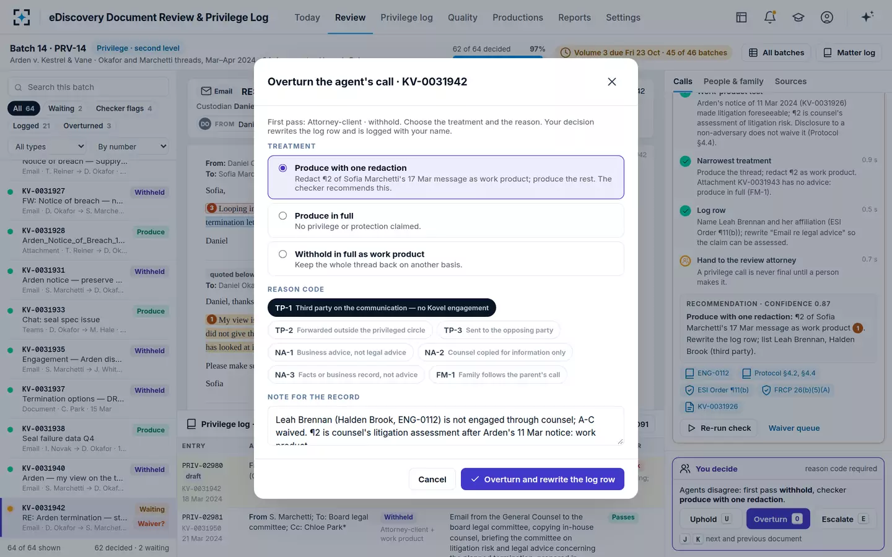The width and height of the screenshot is (892, 557).
Task: Open ESI Order ¶11(b) source chip
Action: [717, 390]
